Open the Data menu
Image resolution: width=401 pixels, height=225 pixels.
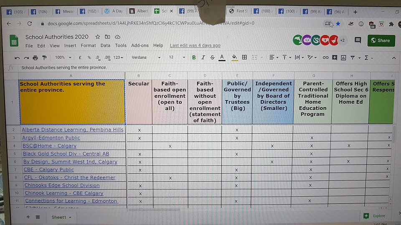tap(105, 46)
